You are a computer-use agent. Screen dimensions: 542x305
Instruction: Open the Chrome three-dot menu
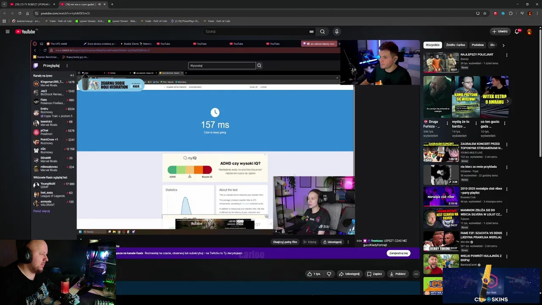pos(537,13)
